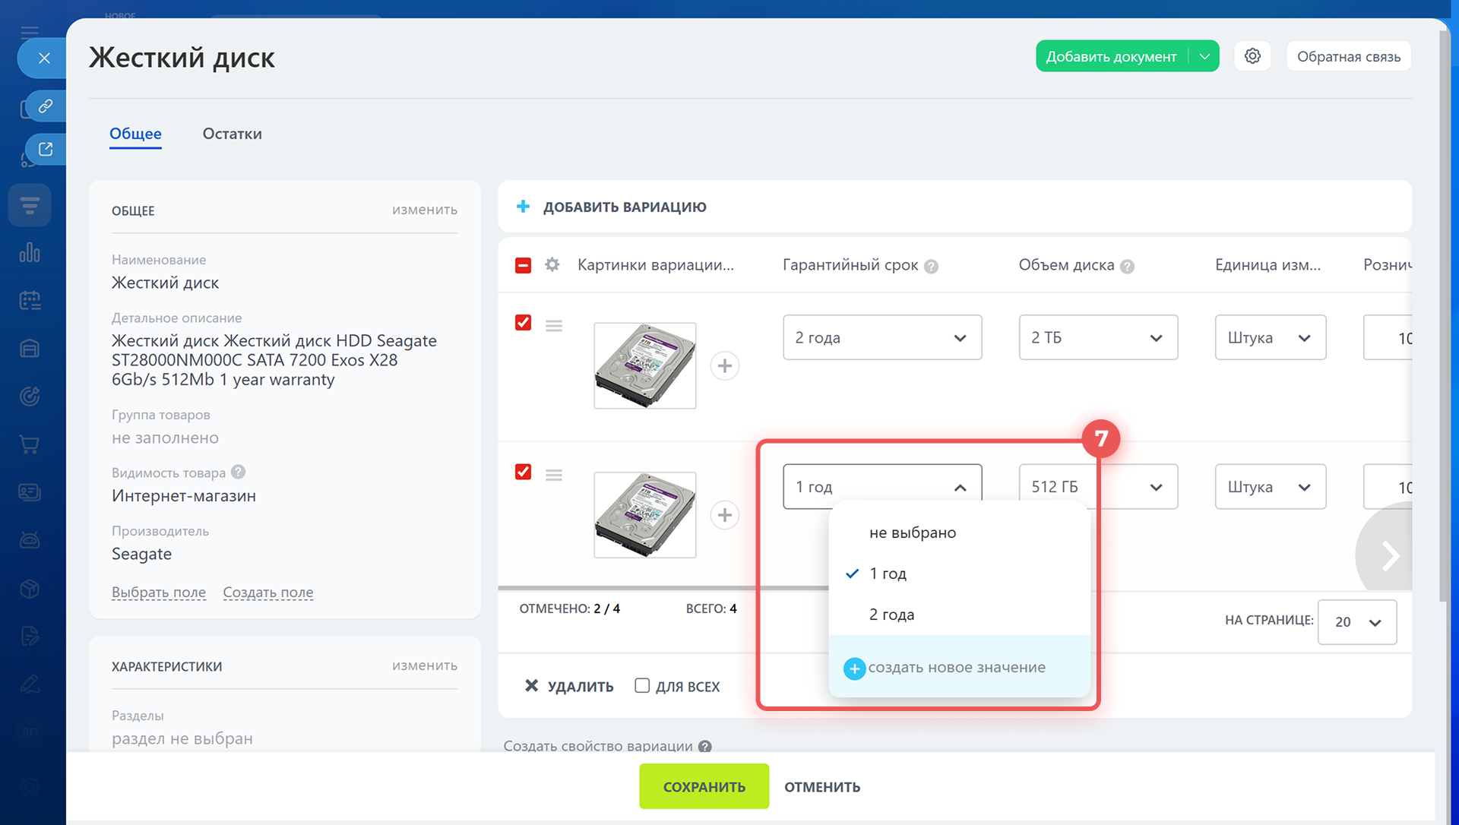Click plus icon beside first variation image

(724, 366)
